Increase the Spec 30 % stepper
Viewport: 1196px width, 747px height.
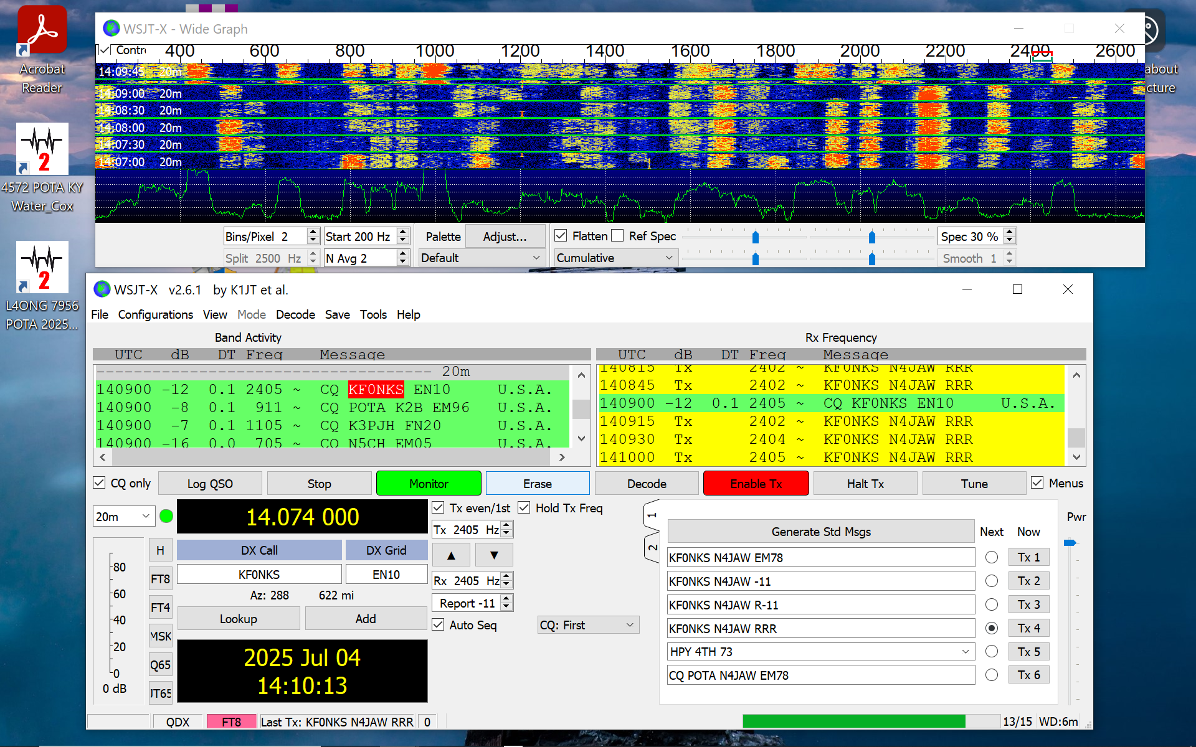point(1010,232)
